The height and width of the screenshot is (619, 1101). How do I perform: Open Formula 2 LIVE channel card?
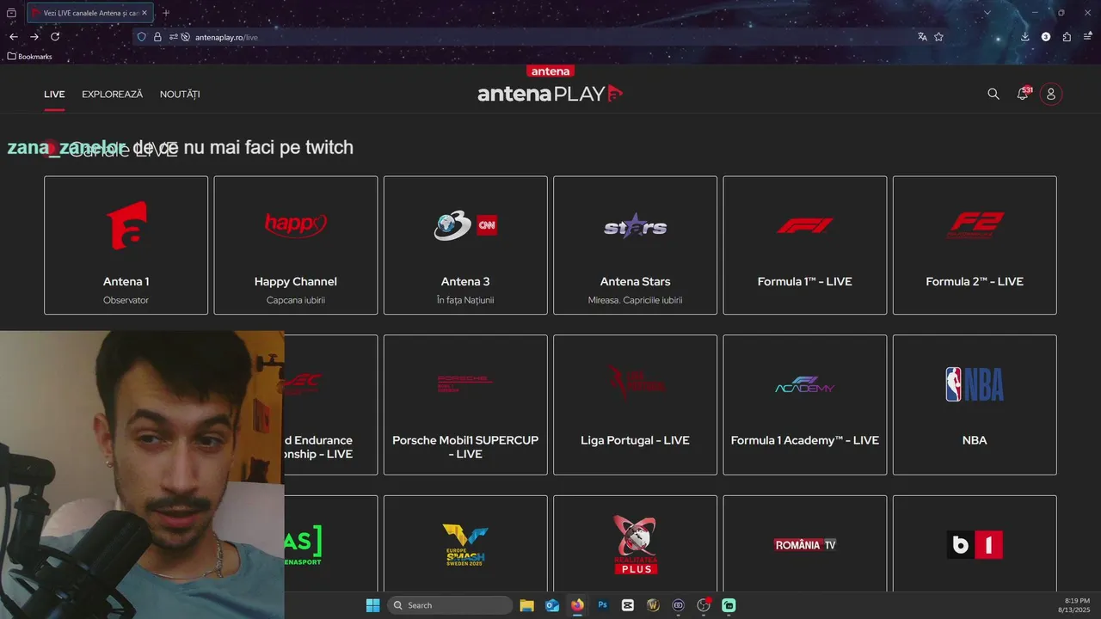coord(975,245)
